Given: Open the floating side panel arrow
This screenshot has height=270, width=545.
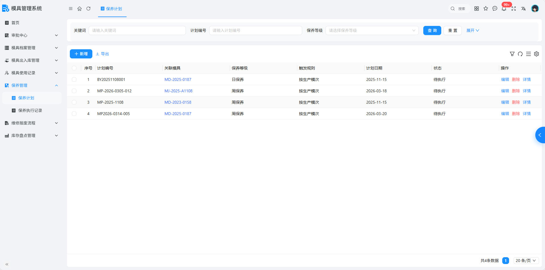Looking at the screenshot, I should coord(540,135).
